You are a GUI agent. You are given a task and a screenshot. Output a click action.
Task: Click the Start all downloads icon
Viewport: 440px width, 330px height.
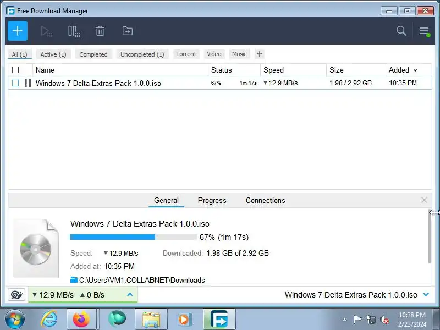46,31
